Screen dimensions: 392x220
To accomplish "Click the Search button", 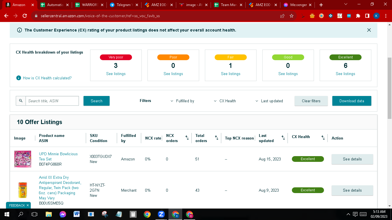I will click(x=96, y=101).
